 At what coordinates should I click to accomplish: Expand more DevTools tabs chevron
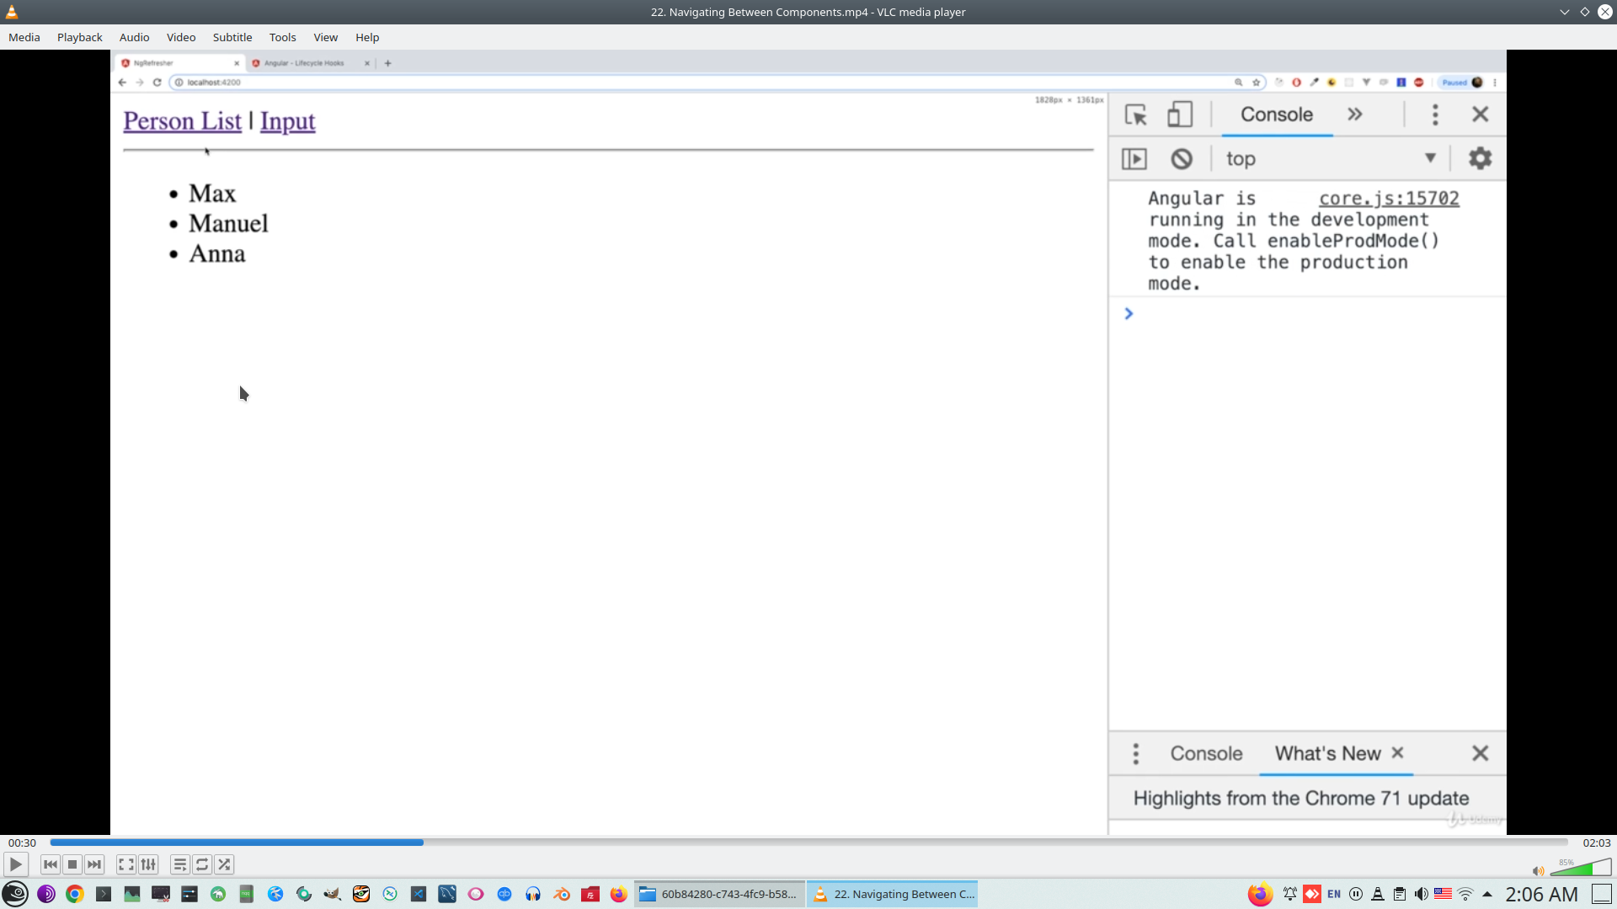tap(1354, 114)
